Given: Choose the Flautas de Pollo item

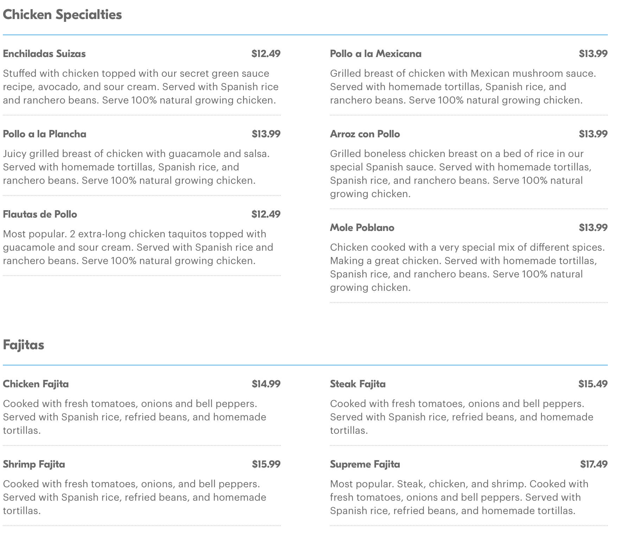Looking at the screenshot, I should tap(40, 214).
